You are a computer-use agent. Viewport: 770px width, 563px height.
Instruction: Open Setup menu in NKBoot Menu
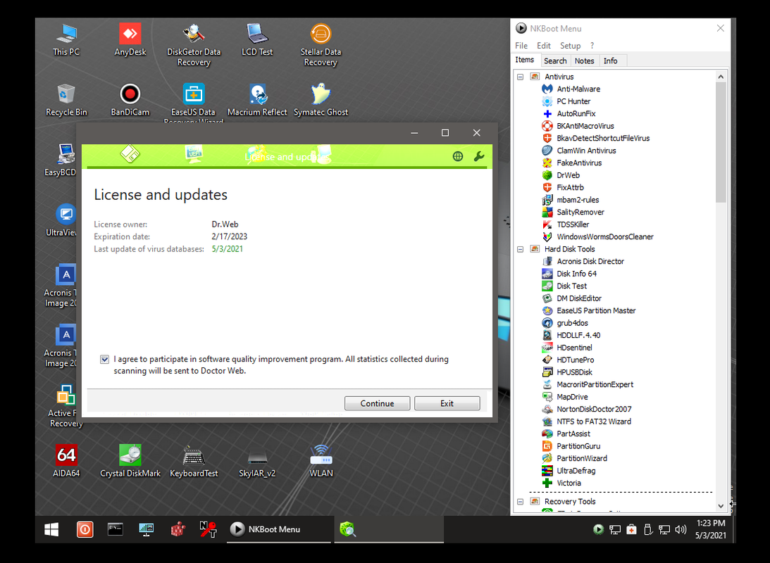pyautogui.click(x=570, y=46)
